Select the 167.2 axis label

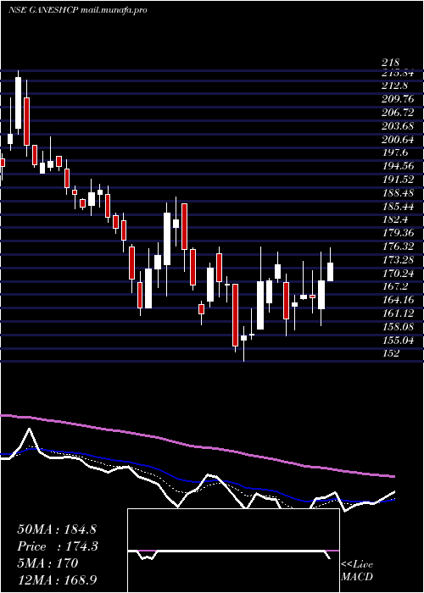pyautogui.click(x=394, y=286)
